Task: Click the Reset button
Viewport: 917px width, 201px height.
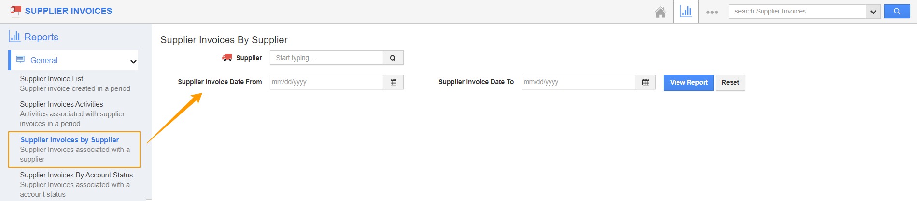Action: pos(730,83)
